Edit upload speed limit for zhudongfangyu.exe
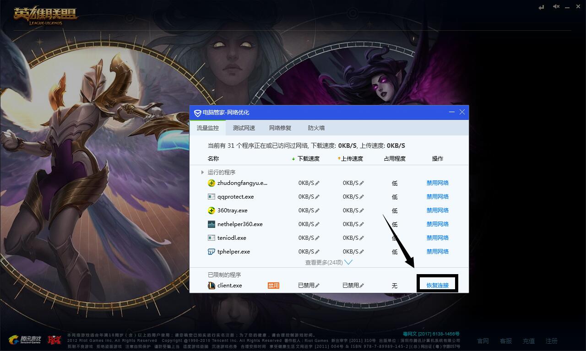 click(x=362, y=183)
